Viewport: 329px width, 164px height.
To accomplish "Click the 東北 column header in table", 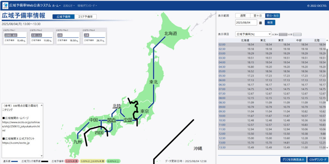I will coord(263,40).
